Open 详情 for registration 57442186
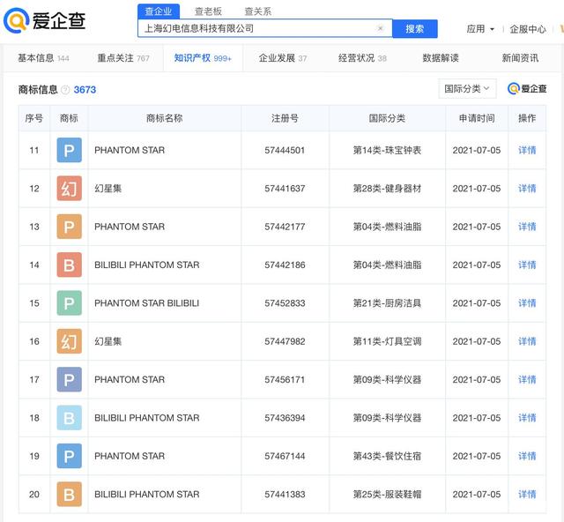 pos(527,265)
